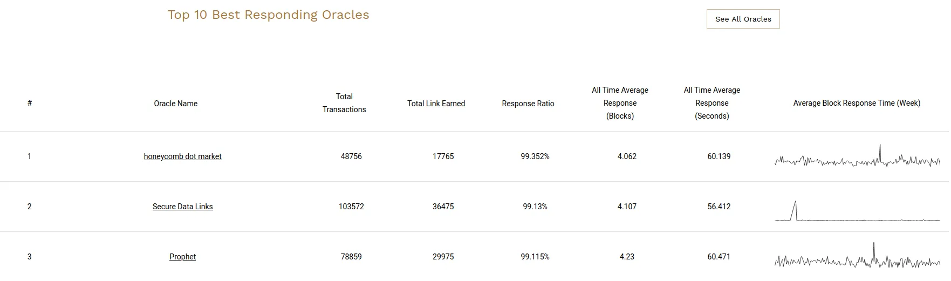
Task: Click Prophet's 29975 total link earned value
Action: 443,257
